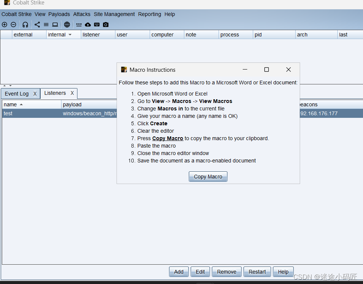Open the View menu
This screenshot has width=363, height=284.
click(40, 14)
